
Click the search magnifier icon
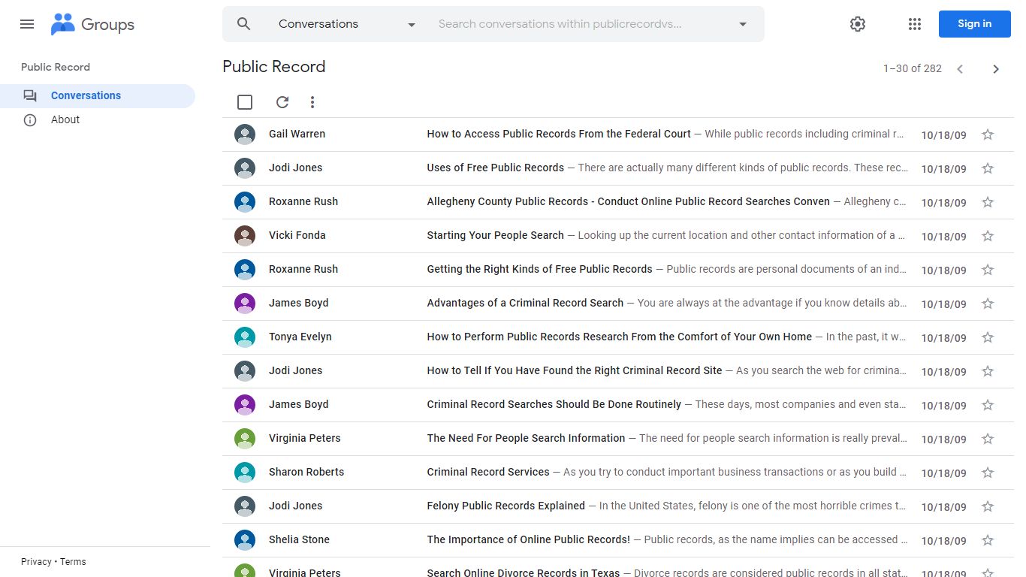(243, 24)
